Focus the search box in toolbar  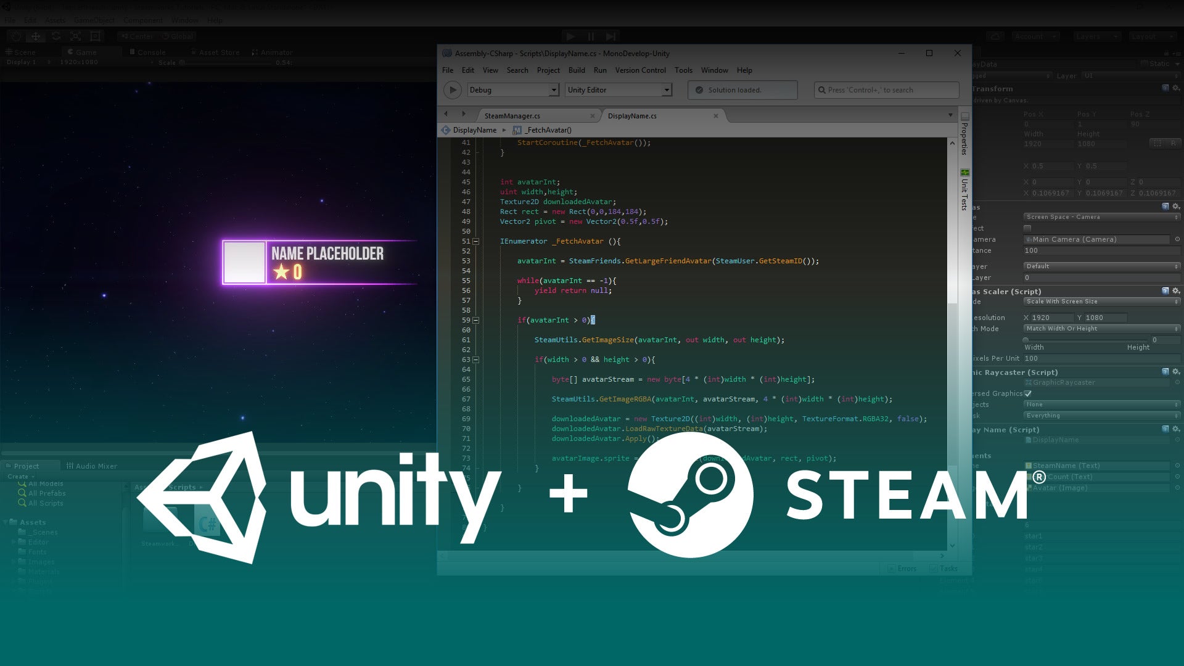pos(888,90)
